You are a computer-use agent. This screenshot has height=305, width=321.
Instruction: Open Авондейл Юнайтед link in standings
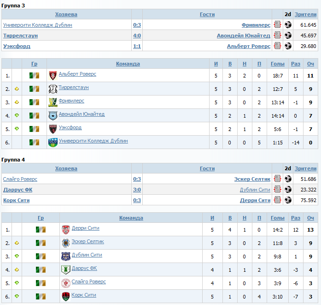click(82, 114)
